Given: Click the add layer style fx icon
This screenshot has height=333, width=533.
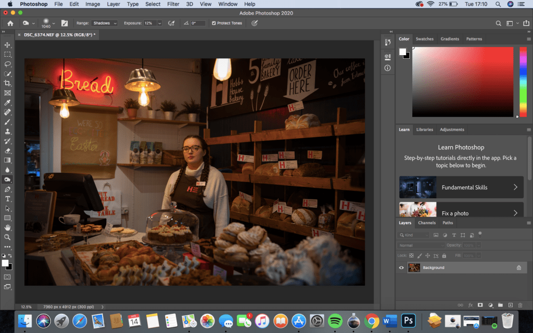Looking at the screenshot, I should coord(471,305).
